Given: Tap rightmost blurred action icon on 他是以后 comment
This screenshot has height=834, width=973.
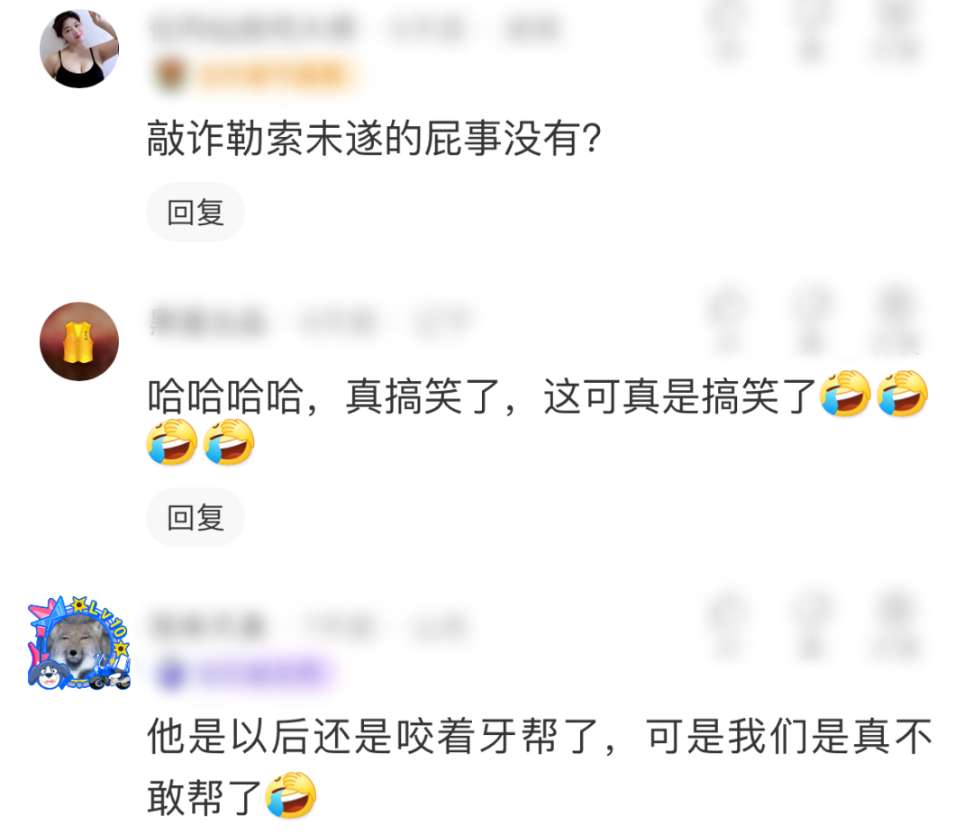Looking at the screenshot, I should tap(895, 627).
